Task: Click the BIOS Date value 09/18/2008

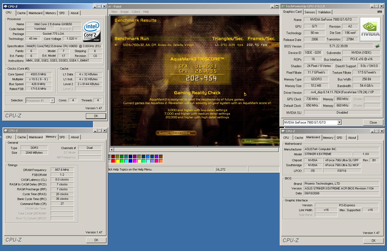Action: point(341,194)
